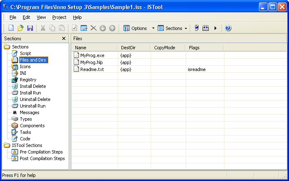Close the Sections side panel
This screenshot has height=181, width=289.
pos(64,39)
